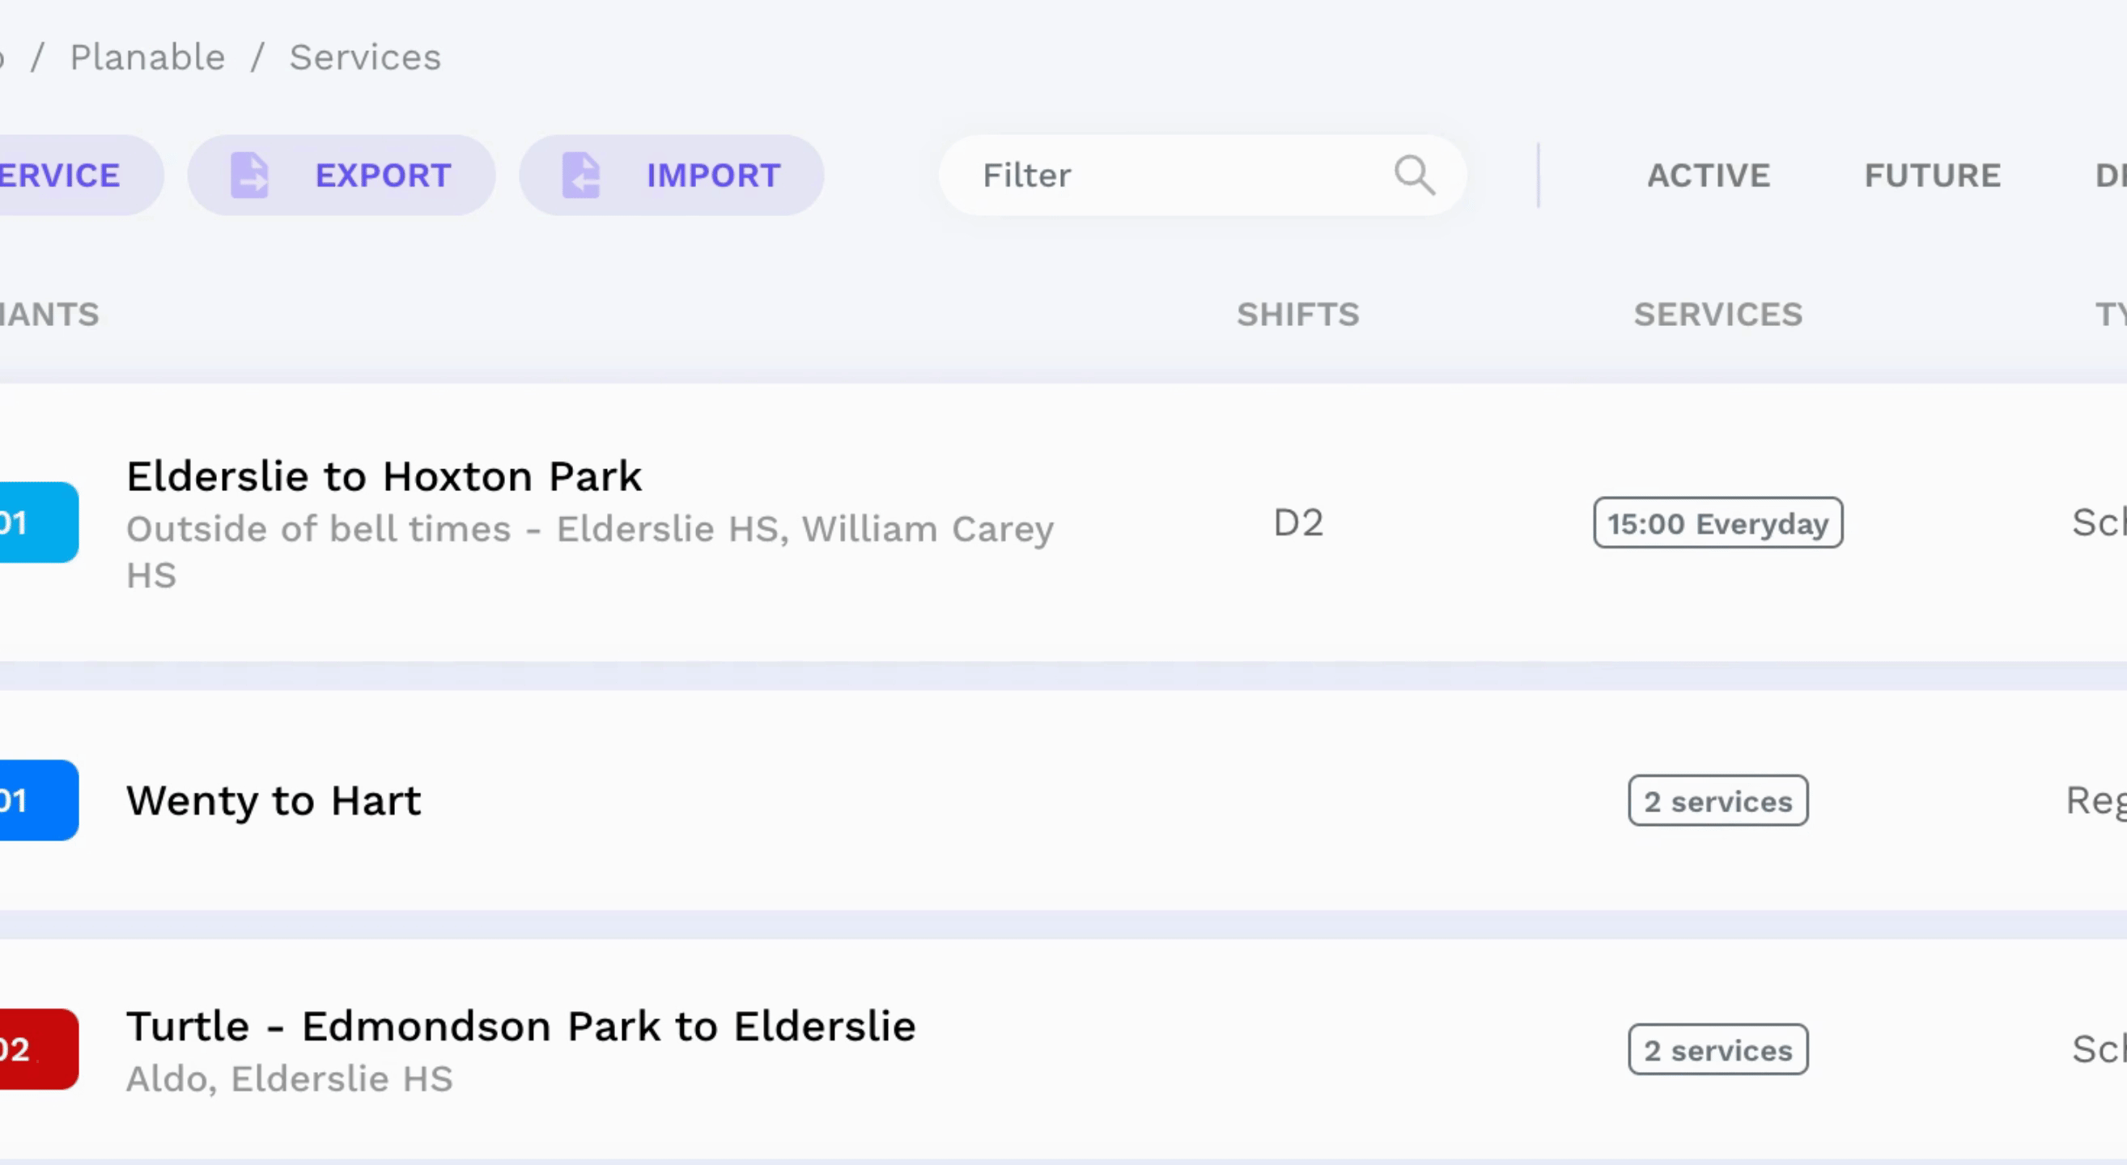This screenshot has width=2127, height=1165.
Task: Click the Import file icon
Action: 581,175
